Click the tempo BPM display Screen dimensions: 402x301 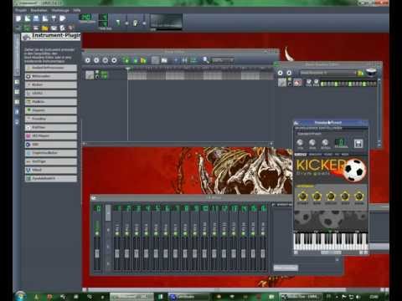tap(85, 18)
